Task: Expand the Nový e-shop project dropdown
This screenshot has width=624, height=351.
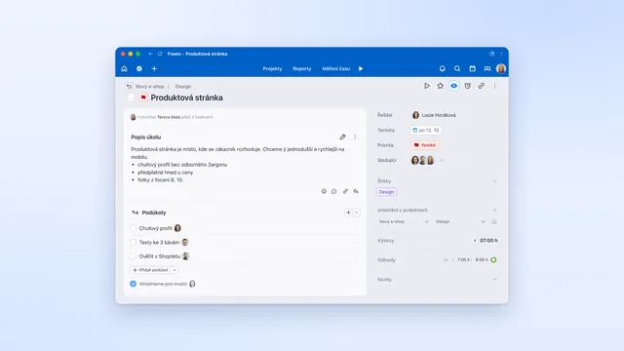Action: coord(404,221)
